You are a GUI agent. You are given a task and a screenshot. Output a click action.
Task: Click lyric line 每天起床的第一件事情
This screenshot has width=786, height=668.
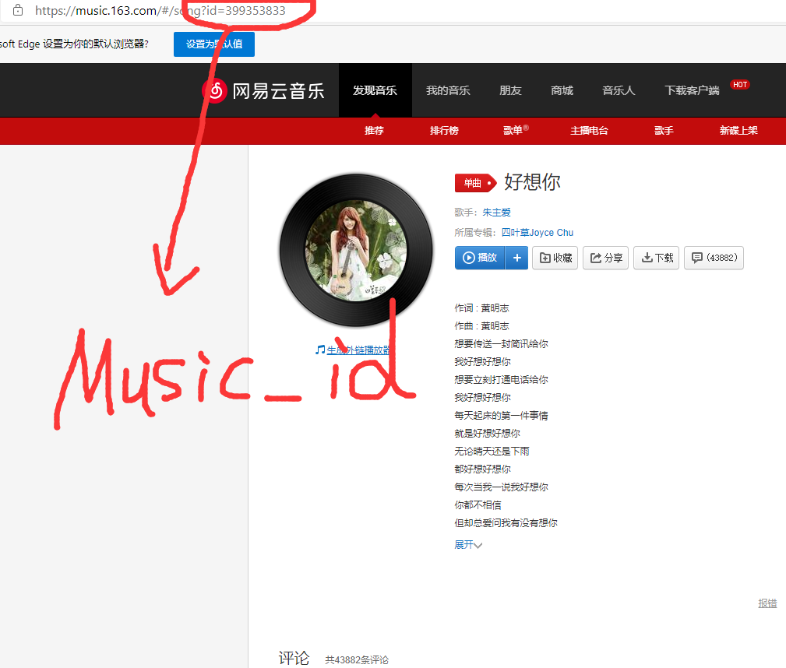pos(501,416)
